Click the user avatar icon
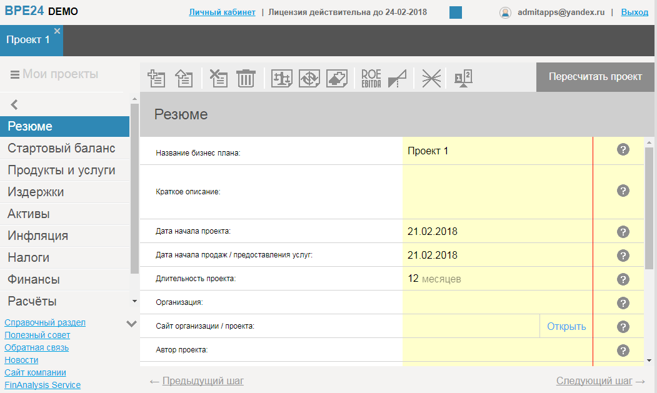The image size is (657, 393). point(505,13)
